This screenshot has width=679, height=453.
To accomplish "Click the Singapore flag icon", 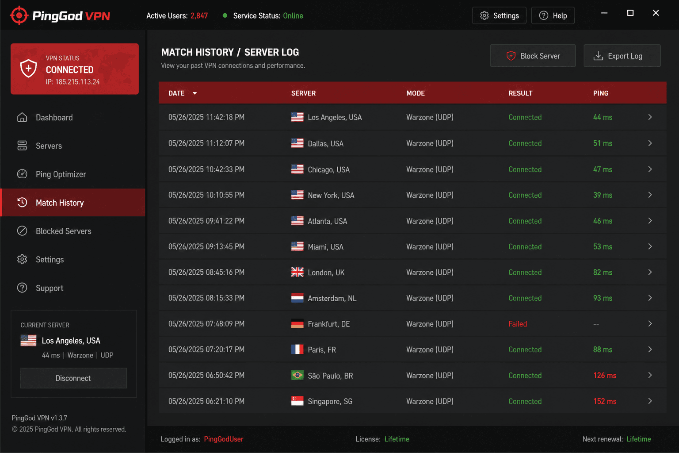I will point(298,401).
